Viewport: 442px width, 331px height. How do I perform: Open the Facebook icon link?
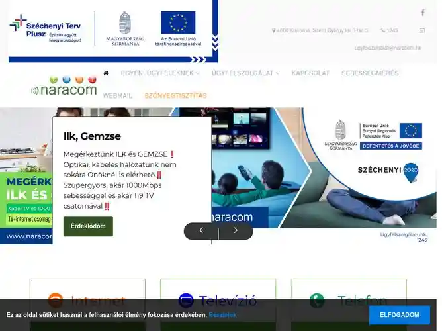tap(423, 13)
